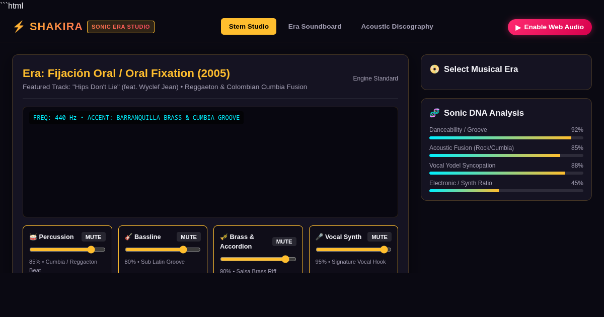The width and height of the screenshot is (604, 317).
Task: Click the Vocal Yodel Syncopation label
Action: coord(462,166)
